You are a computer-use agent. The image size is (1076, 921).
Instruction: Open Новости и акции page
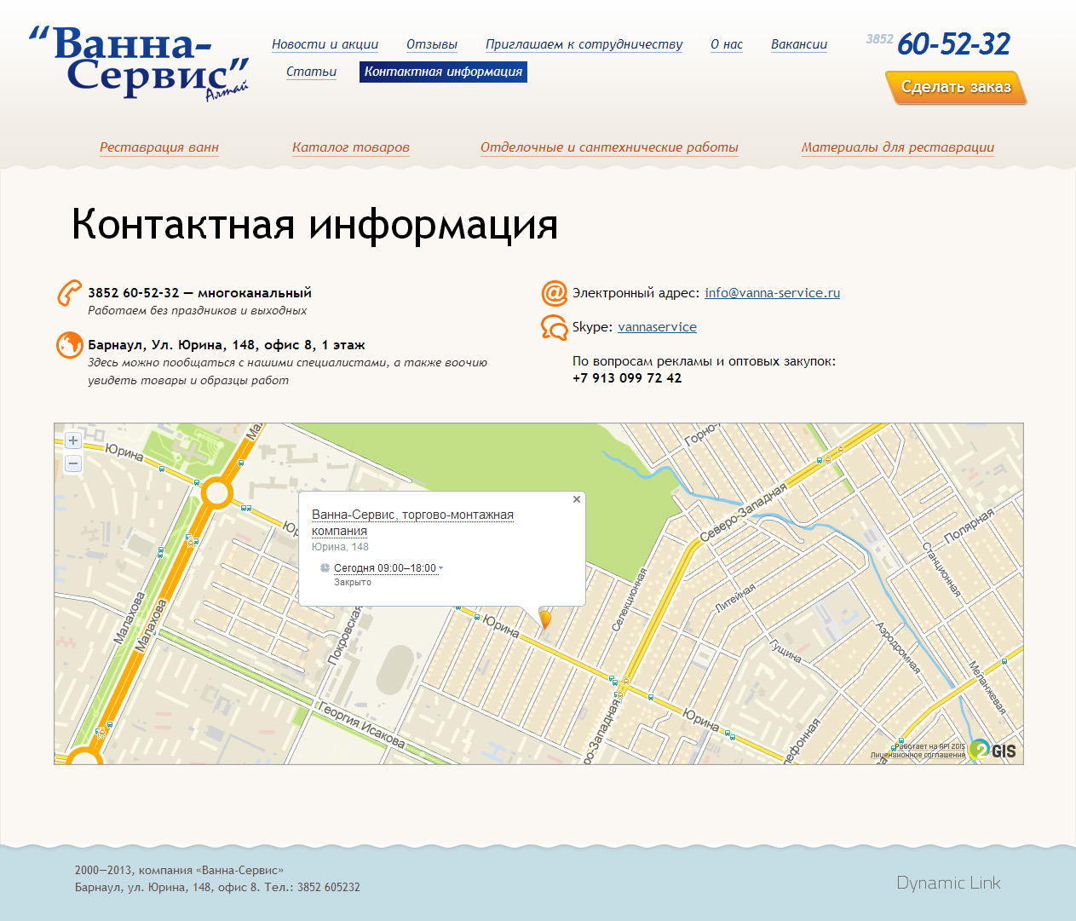coord(325,44)
